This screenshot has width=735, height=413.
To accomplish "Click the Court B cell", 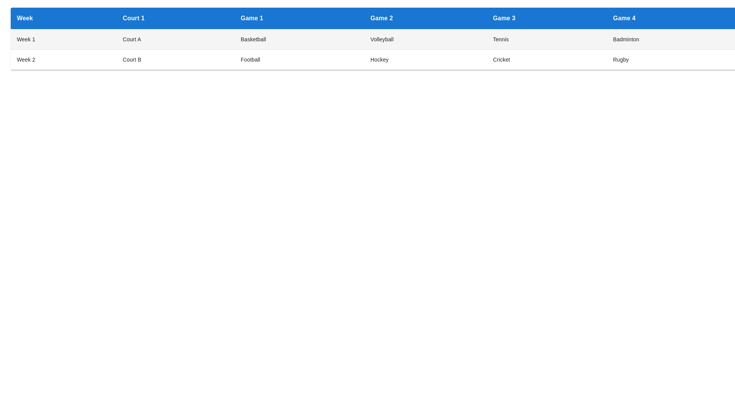I will click(132, 60).
